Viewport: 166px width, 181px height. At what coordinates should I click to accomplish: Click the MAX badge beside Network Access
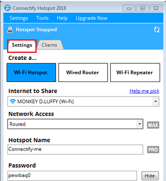point(153,125)
